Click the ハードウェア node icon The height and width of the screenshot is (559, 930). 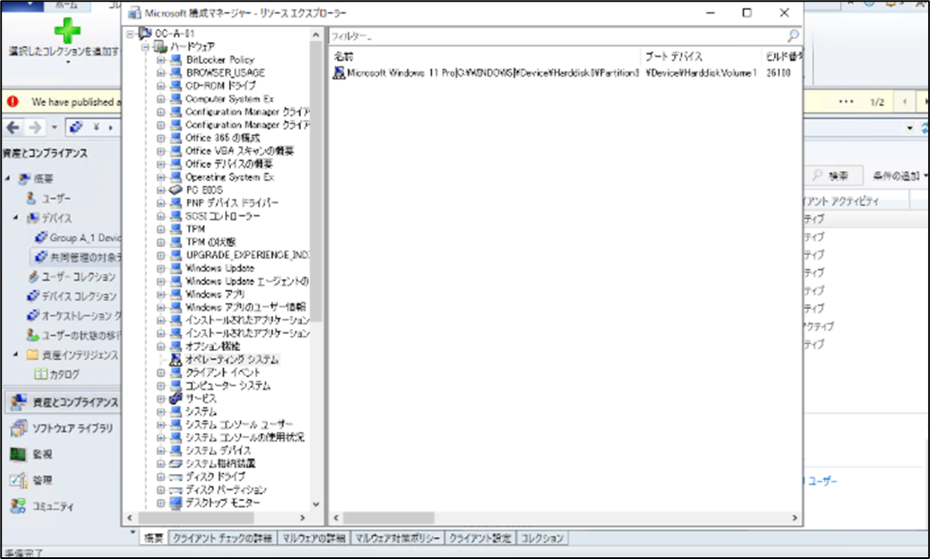160,46
